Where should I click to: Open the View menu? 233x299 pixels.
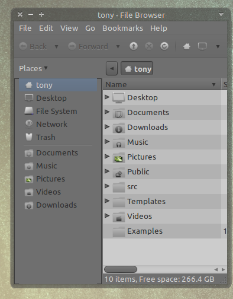point(69,28)
